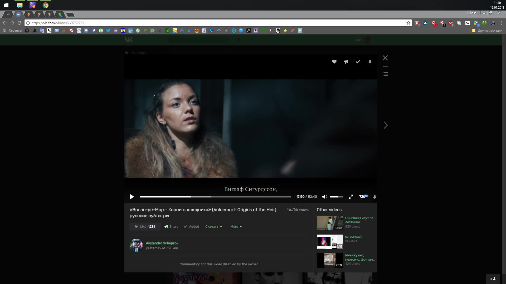Click the VK logo in page header

pos(129,40)
